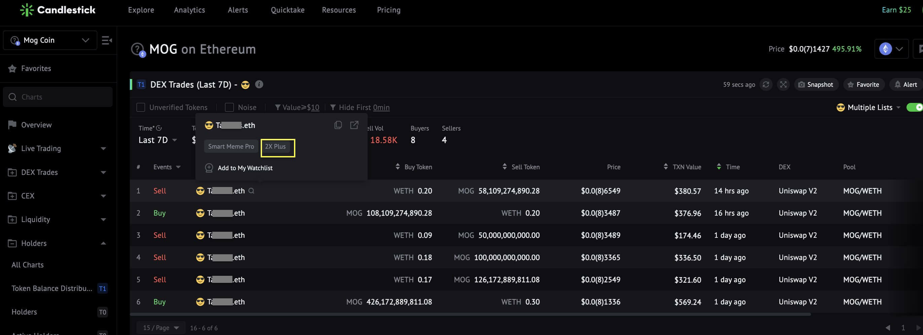
Task: Click the refresh icon beside 59 secs ago
Action: pos(766,84)
